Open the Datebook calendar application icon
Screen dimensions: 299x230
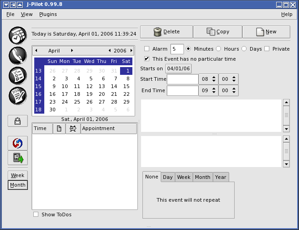click(x=18, y=36)
